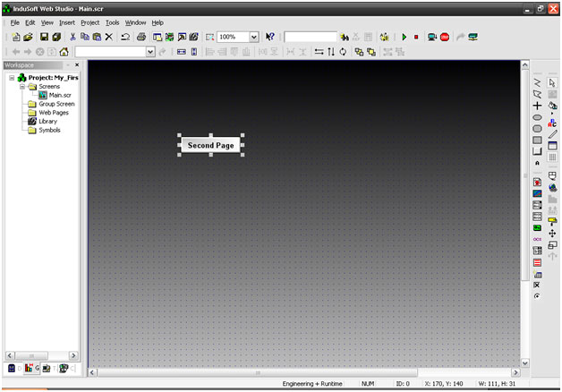Click the globe Hyperlink property icon
The height and width of the screenshot is (392, 562).
click(552, 187)
